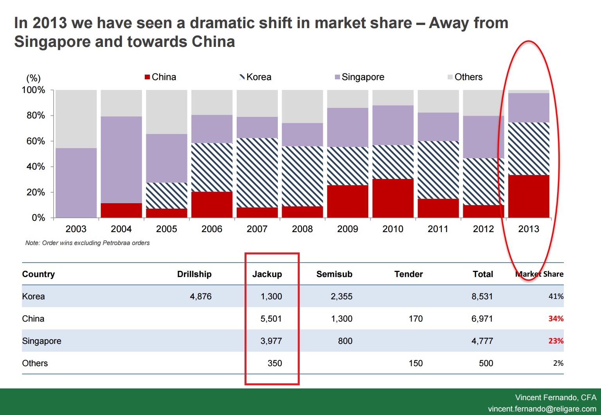Click Korea semisub value 2,355

(342, 296)
